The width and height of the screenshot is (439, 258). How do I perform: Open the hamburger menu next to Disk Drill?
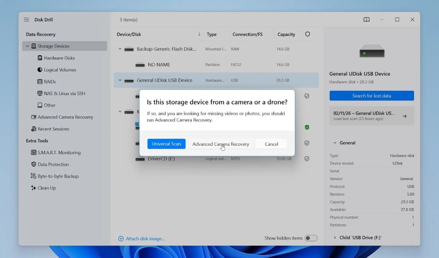(27, 19)
